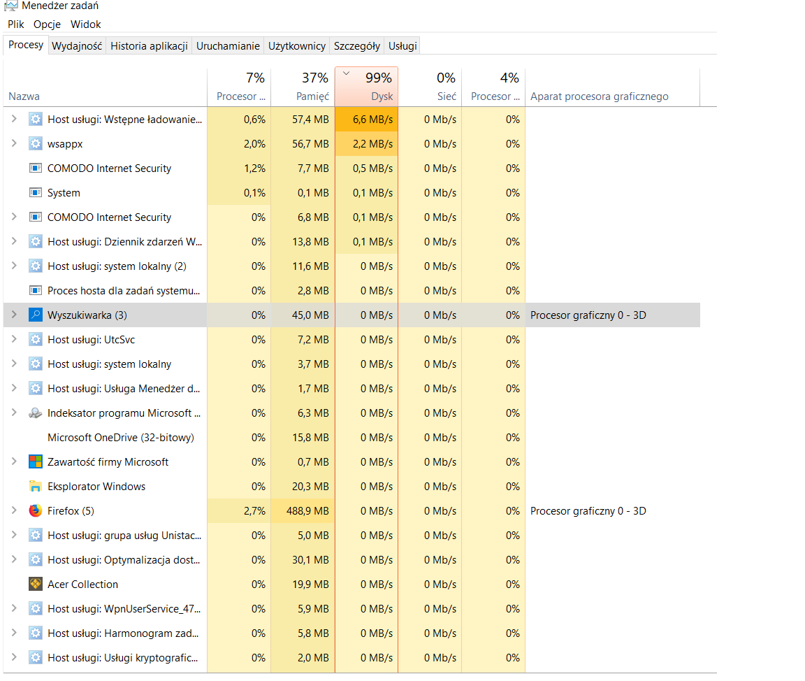
Task: Click the Wyszukiwarka magnifier icon
Action: (36, 315)
